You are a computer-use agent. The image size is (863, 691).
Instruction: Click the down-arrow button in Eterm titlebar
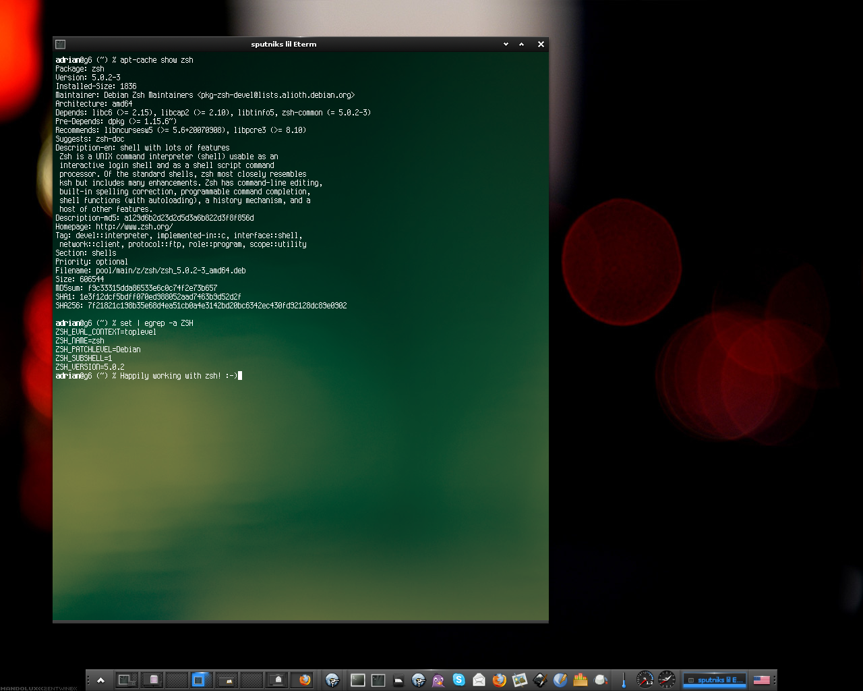click(506, 44)
